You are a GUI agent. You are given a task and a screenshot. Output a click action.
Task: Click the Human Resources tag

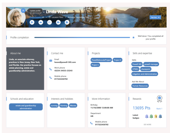pos(140,86)
